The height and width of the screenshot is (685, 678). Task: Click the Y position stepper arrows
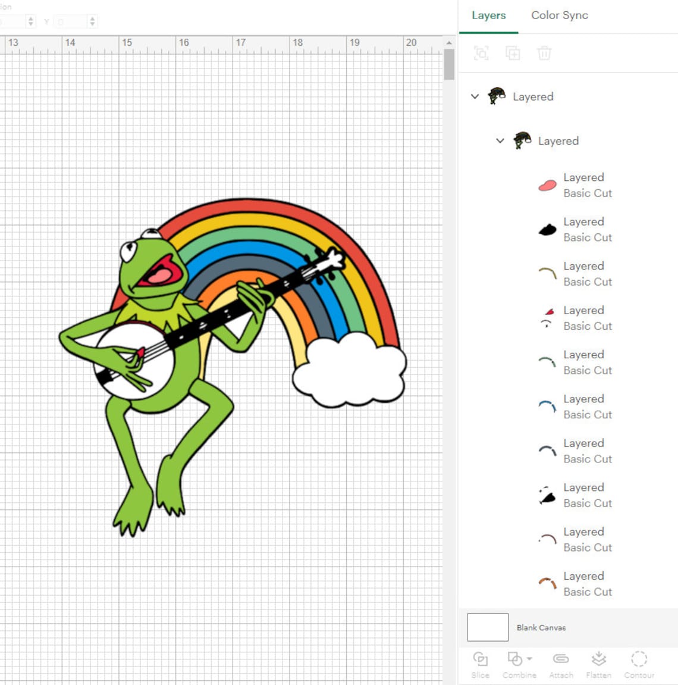(92, 21)
